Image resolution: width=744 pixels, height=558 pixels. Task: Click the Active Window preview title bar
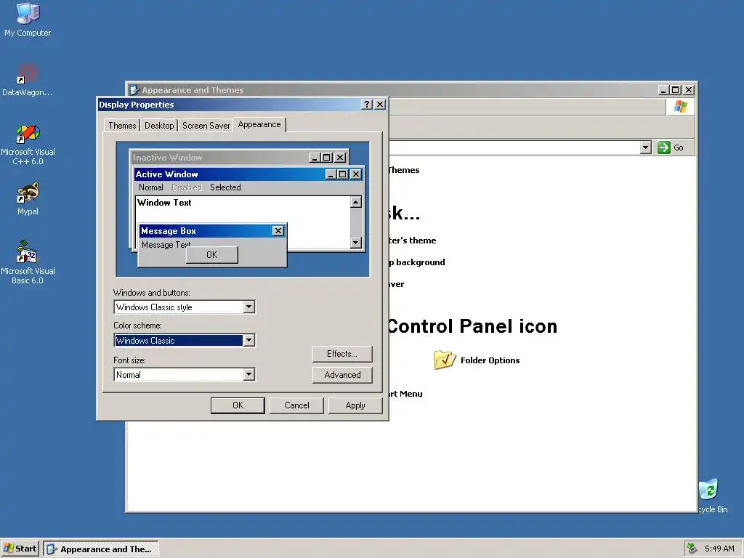coord(229,174)
